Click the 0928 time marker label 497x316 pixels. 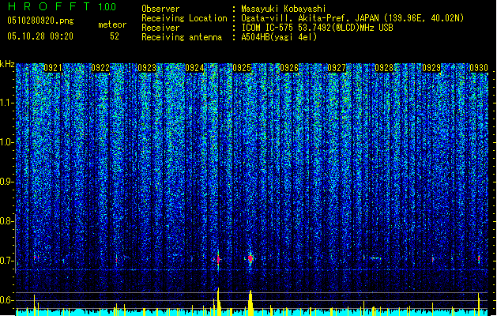point(384,68)
